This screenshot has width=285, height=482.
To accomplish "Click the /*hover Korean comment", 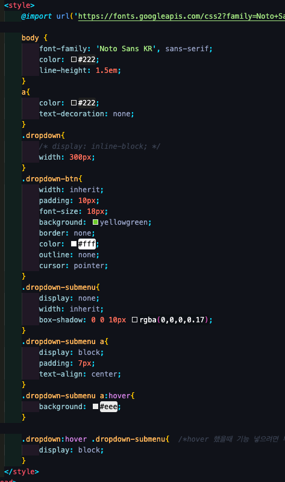I will click(231, 439).
